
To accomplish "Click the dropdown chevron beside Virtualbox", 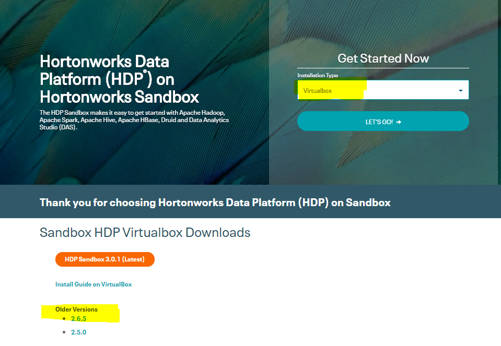I will 461,89.
